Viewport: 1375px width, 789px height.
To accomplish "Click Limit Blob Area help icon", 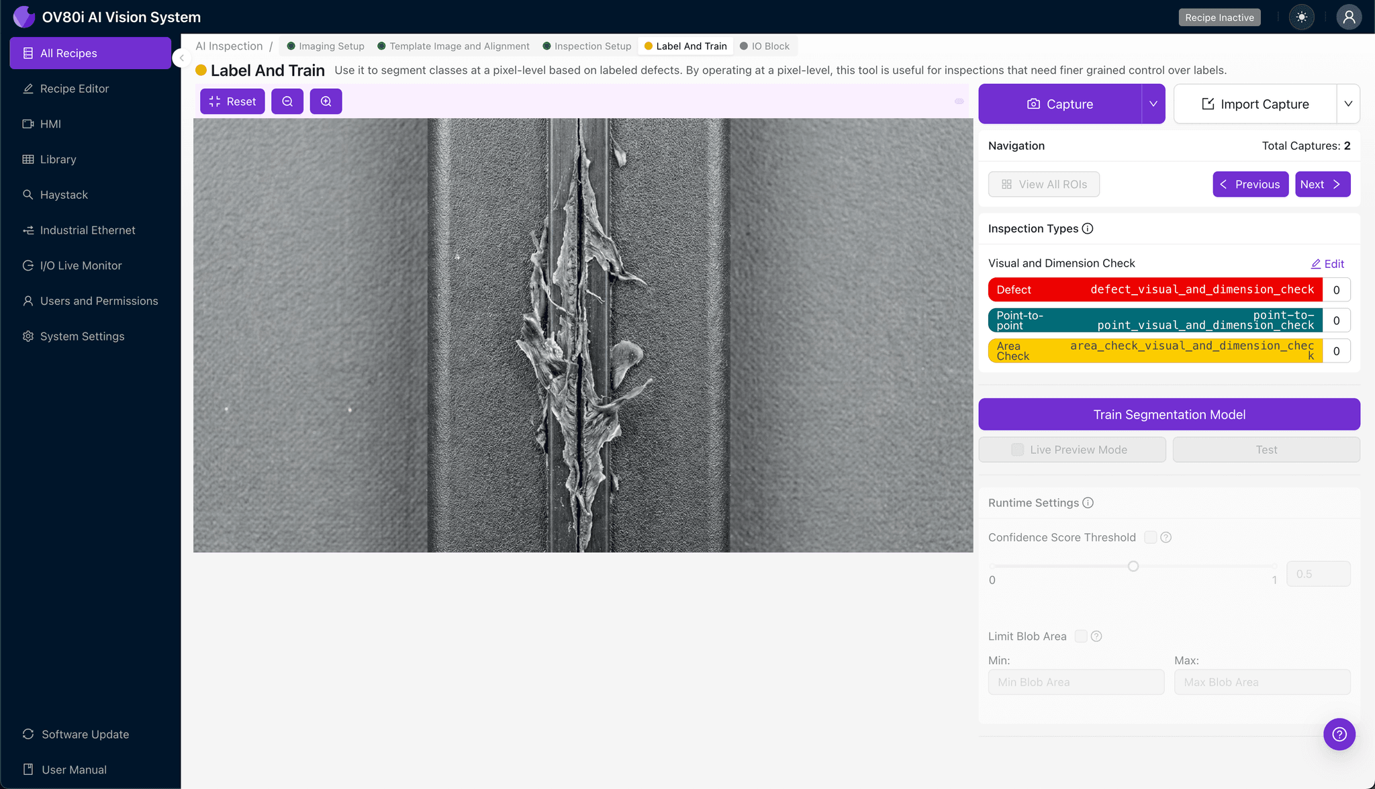I will (x=1096, y=636).
